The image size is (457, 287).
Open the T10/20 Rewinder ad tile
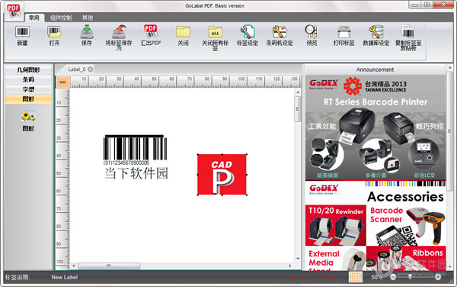click(x=336, y=225)
